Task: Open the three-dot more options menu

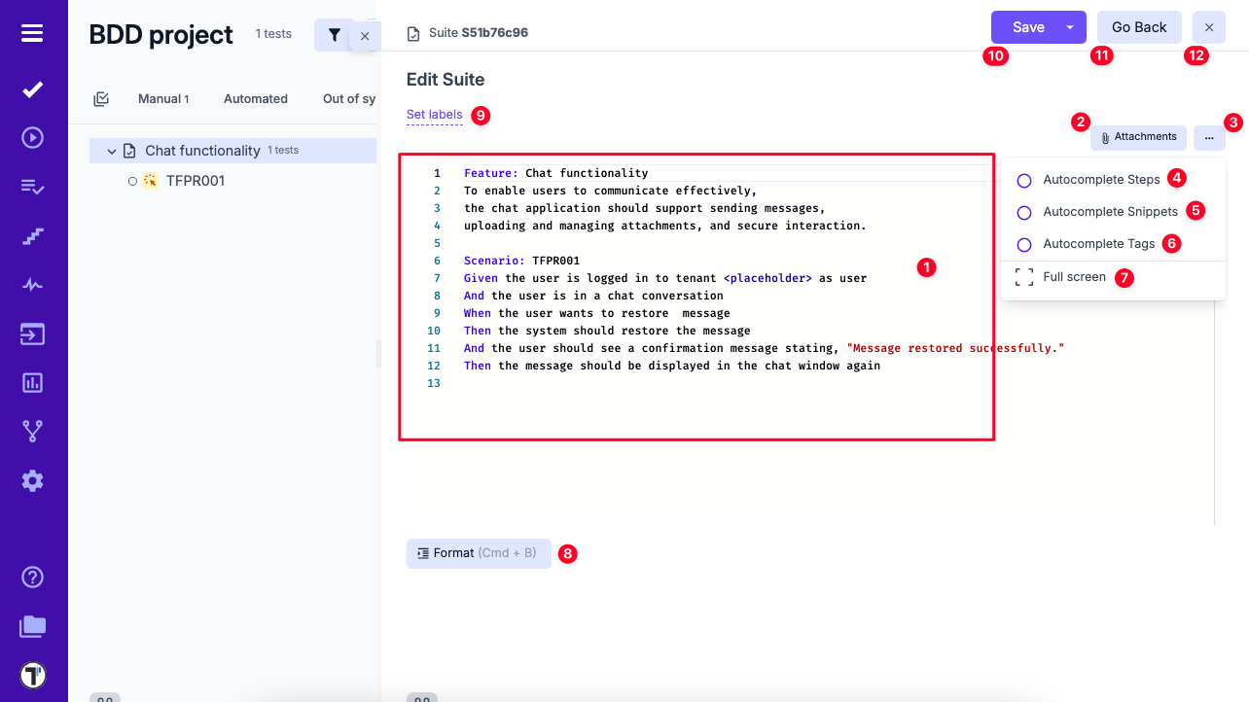Action: (1209, 137)
